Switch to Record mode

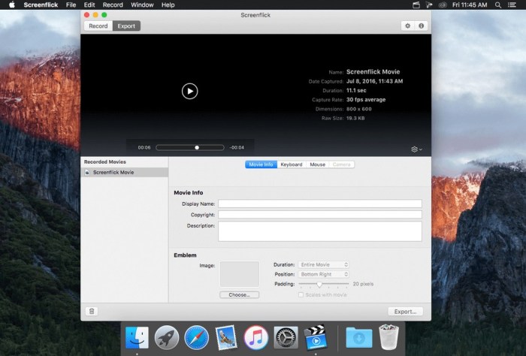98,26
